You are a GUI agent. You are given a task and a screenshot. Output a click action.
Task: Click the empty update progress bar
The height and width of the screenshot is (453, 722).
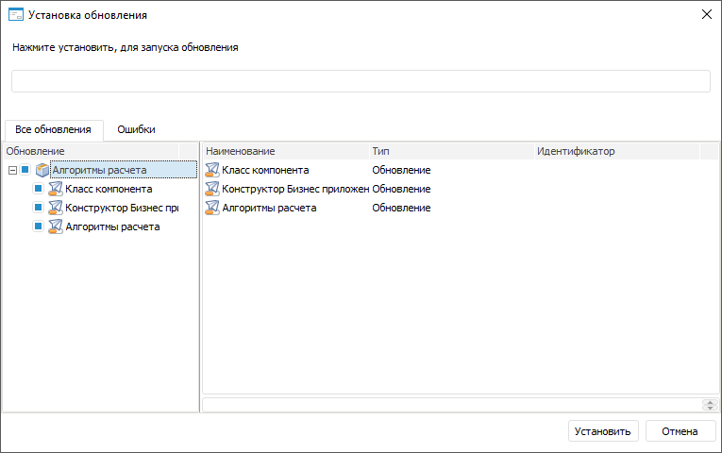[361, 81]
